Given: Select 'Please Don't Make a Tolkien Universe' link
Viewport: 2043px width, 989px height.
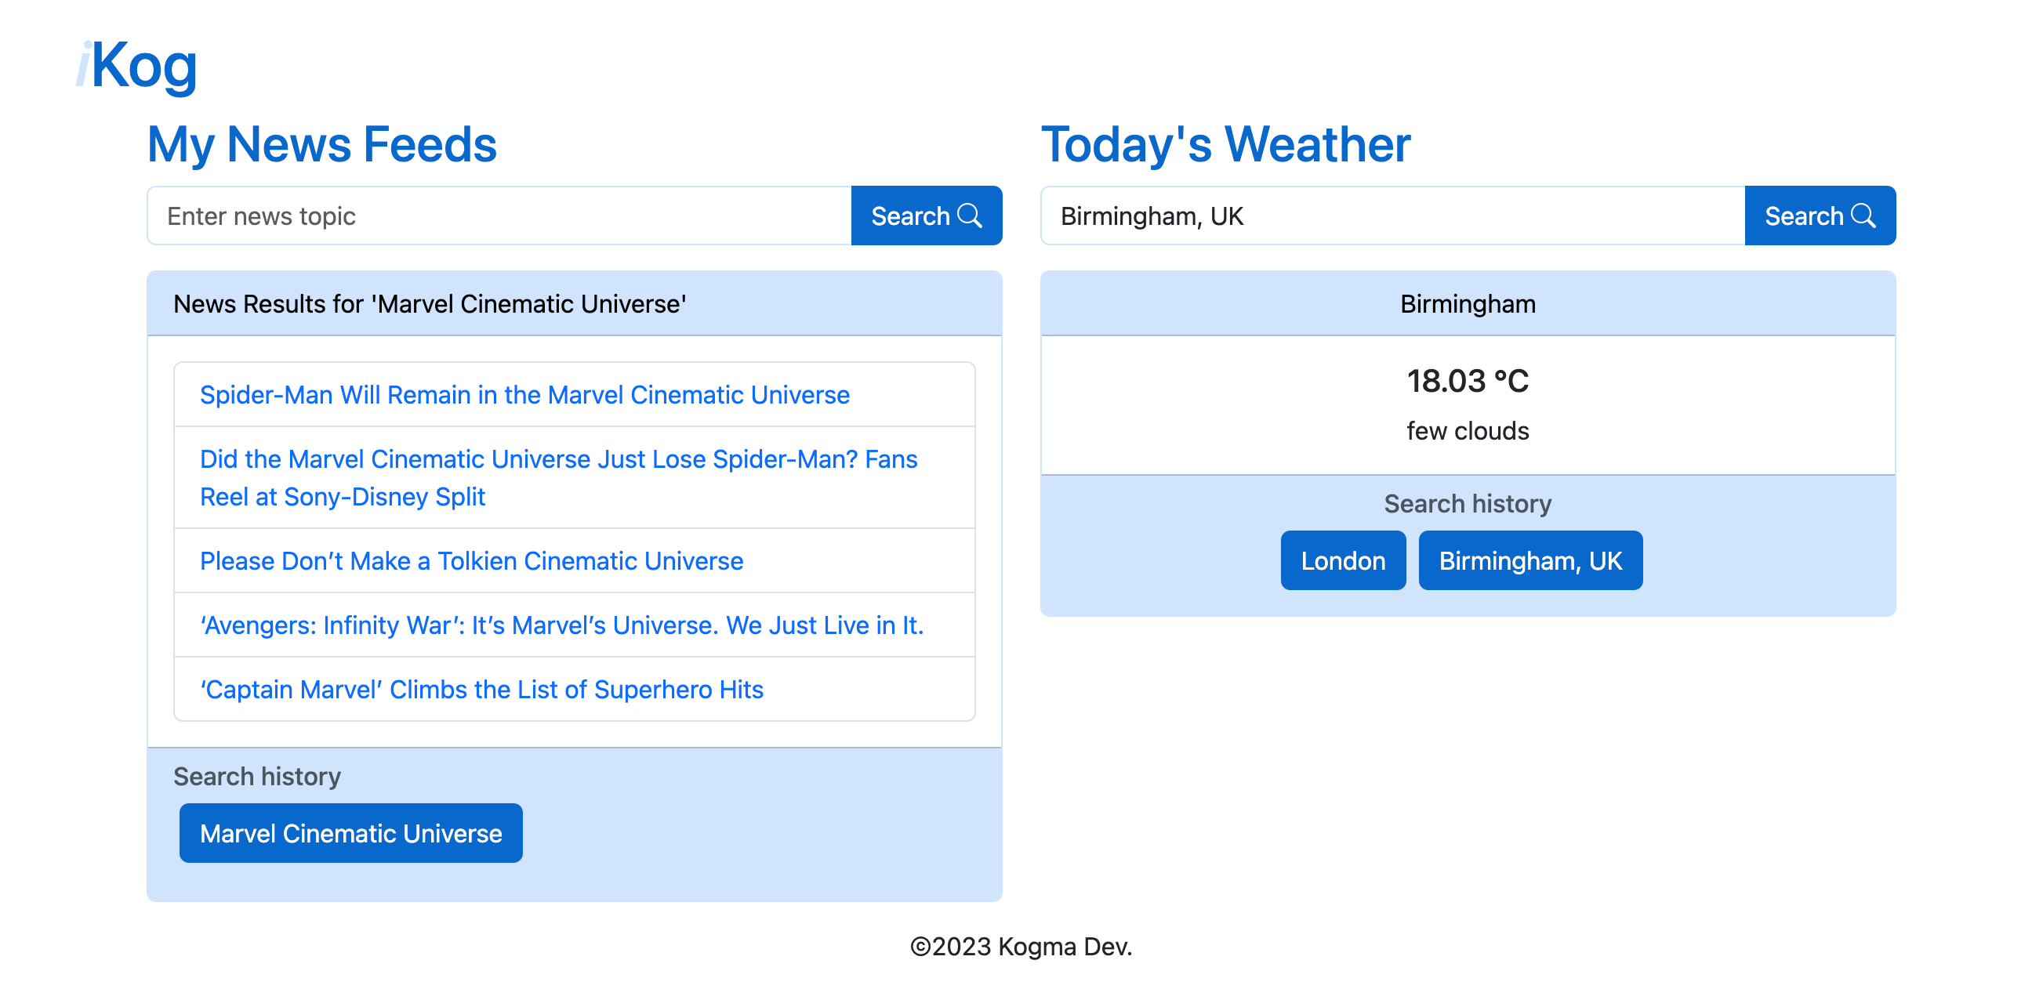Looking at the screenshot, I should pyautogui.click(x=472, y=560).
